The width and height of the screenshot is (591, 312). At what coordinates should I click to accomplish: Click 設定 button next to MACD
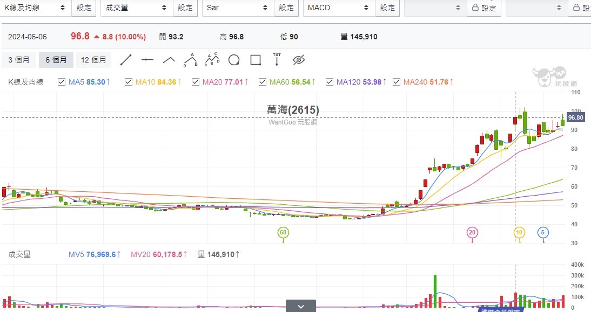[387, 8]
